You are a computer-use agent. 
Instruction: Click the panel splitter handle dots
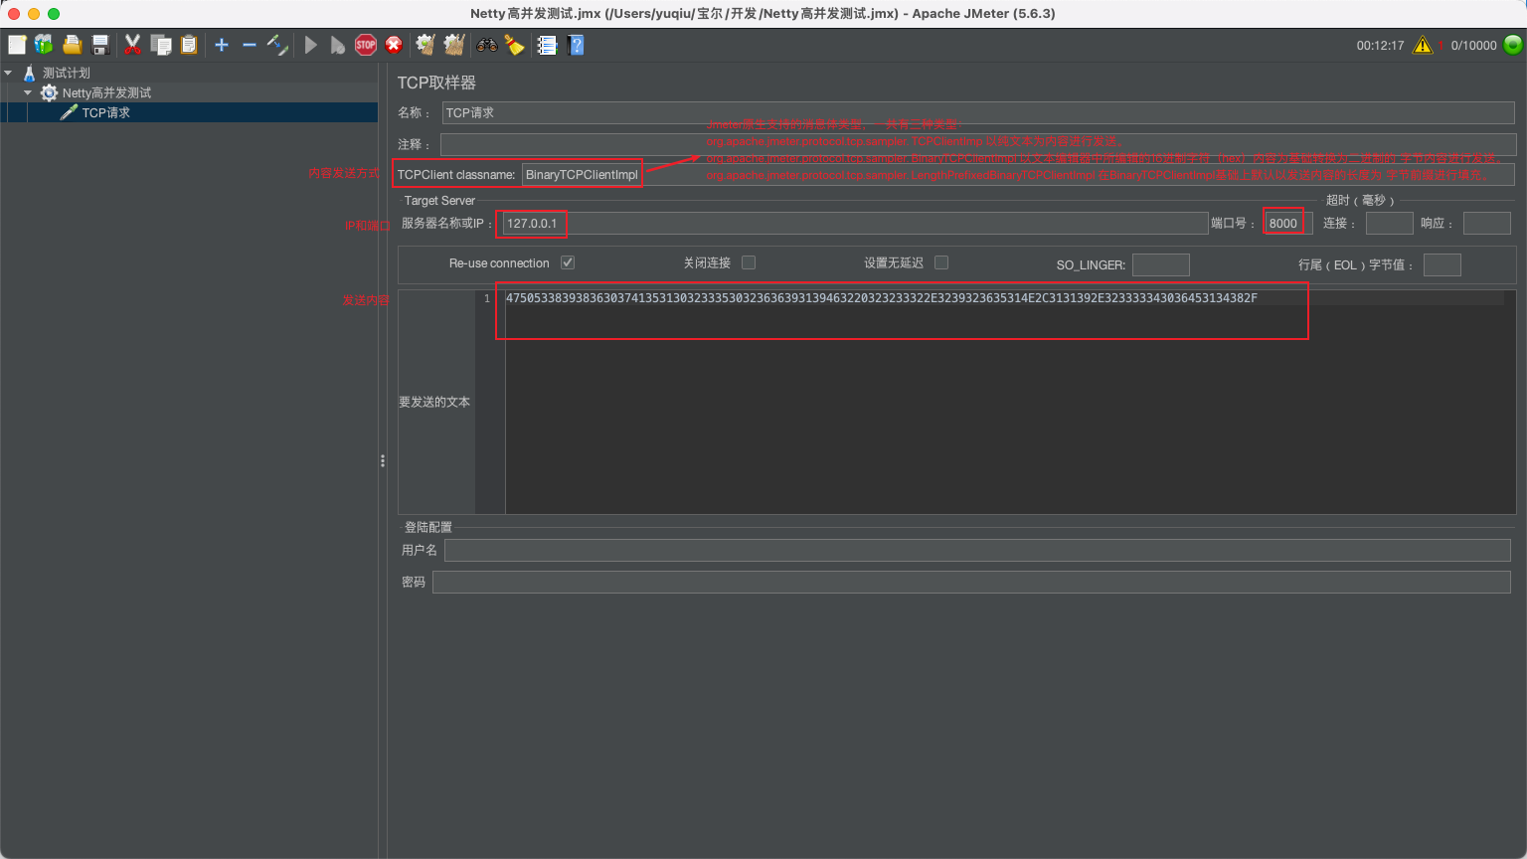[383, 460]
